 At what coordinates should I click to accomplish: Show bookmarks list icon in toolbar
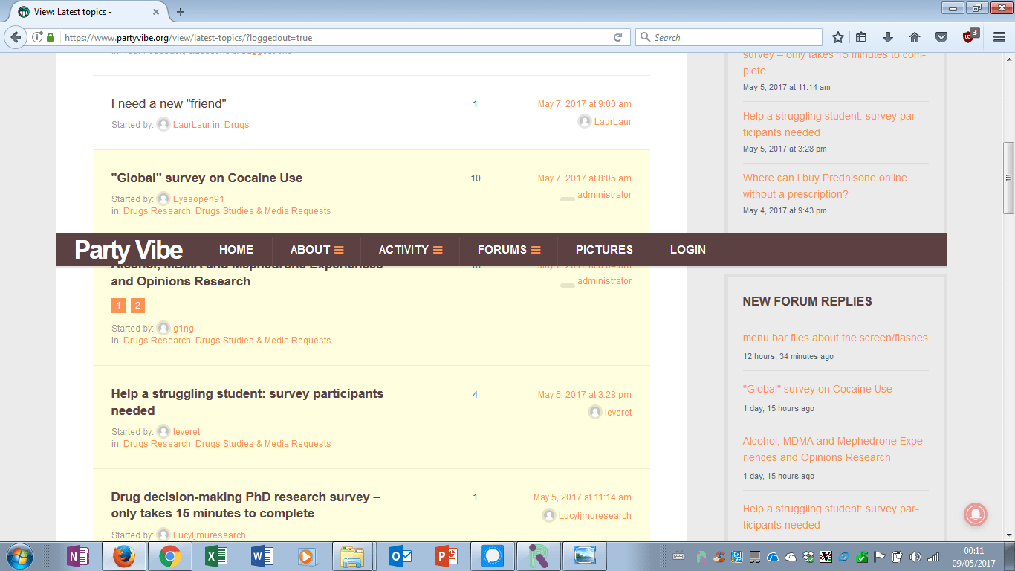(862, 37)
